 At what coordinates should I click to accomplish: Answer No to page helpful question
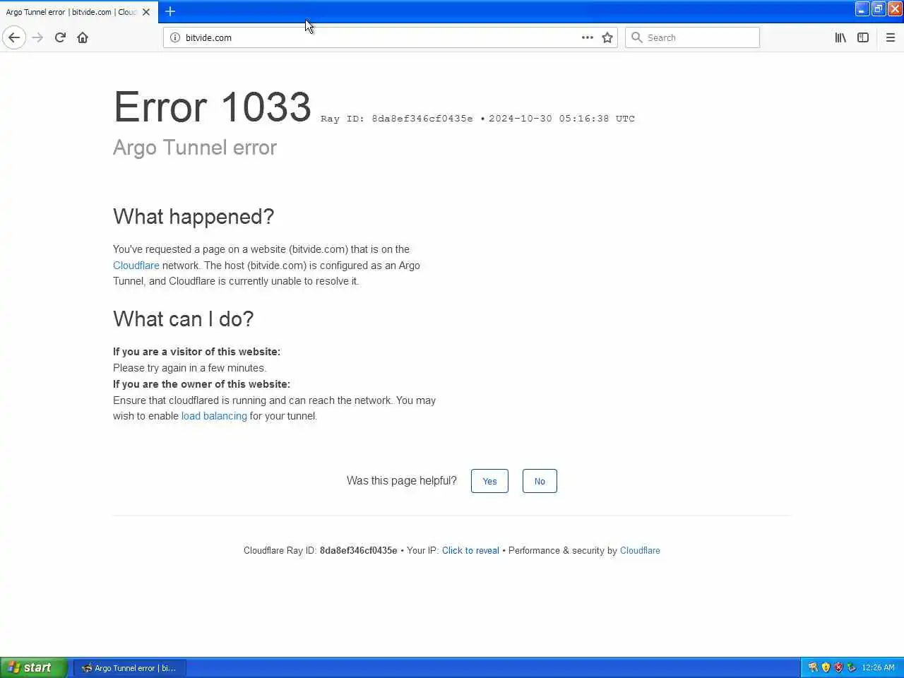pyautogui.click(x=540, y=481)
